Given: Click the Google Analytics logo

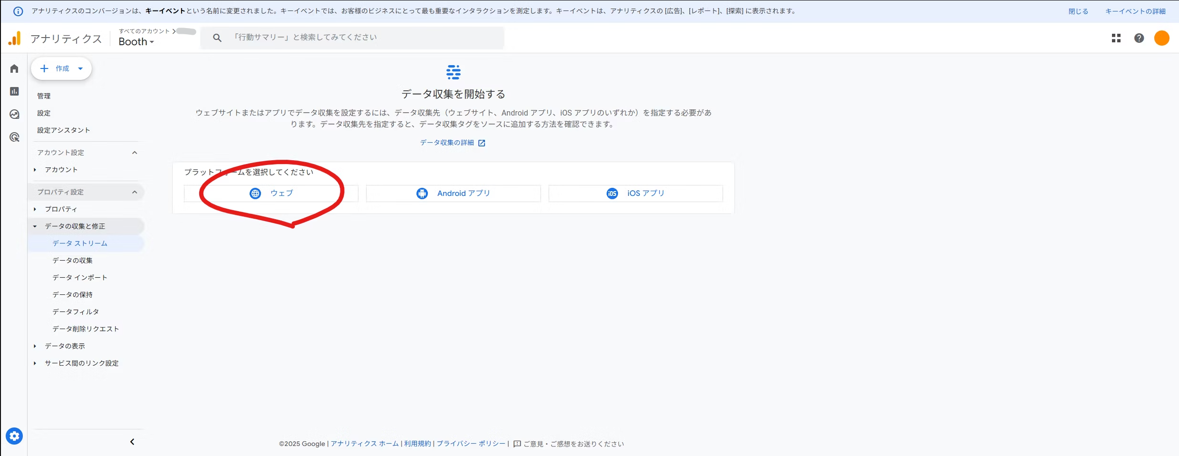Looking at the screenshot, I should (x=15, y=38).
